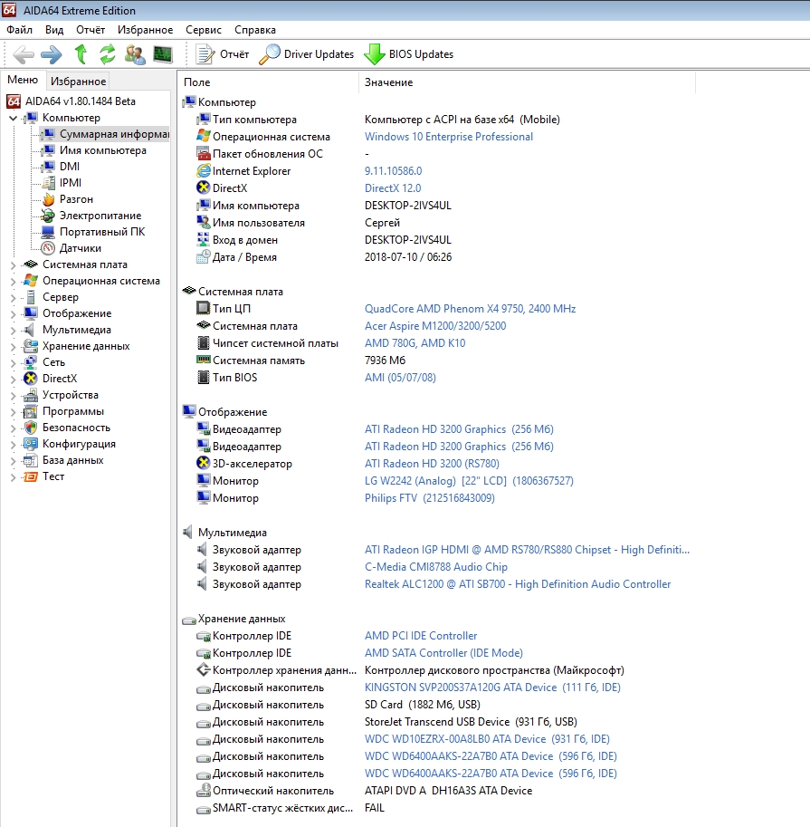The height and width of the screenshot is (827, 810).
Task: Select the IPMI tree icon
Action: (49, 183)
